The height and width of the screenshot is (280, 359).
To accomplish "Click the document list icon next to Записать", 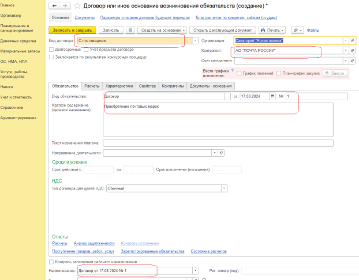I will [x=130, y=30].
